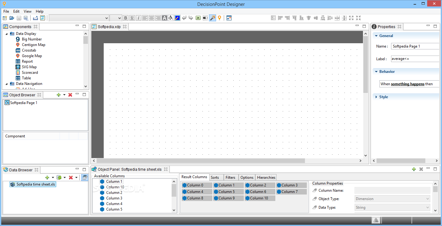
Task: Click the align left edges icon
Action: (x=280, y=18)
